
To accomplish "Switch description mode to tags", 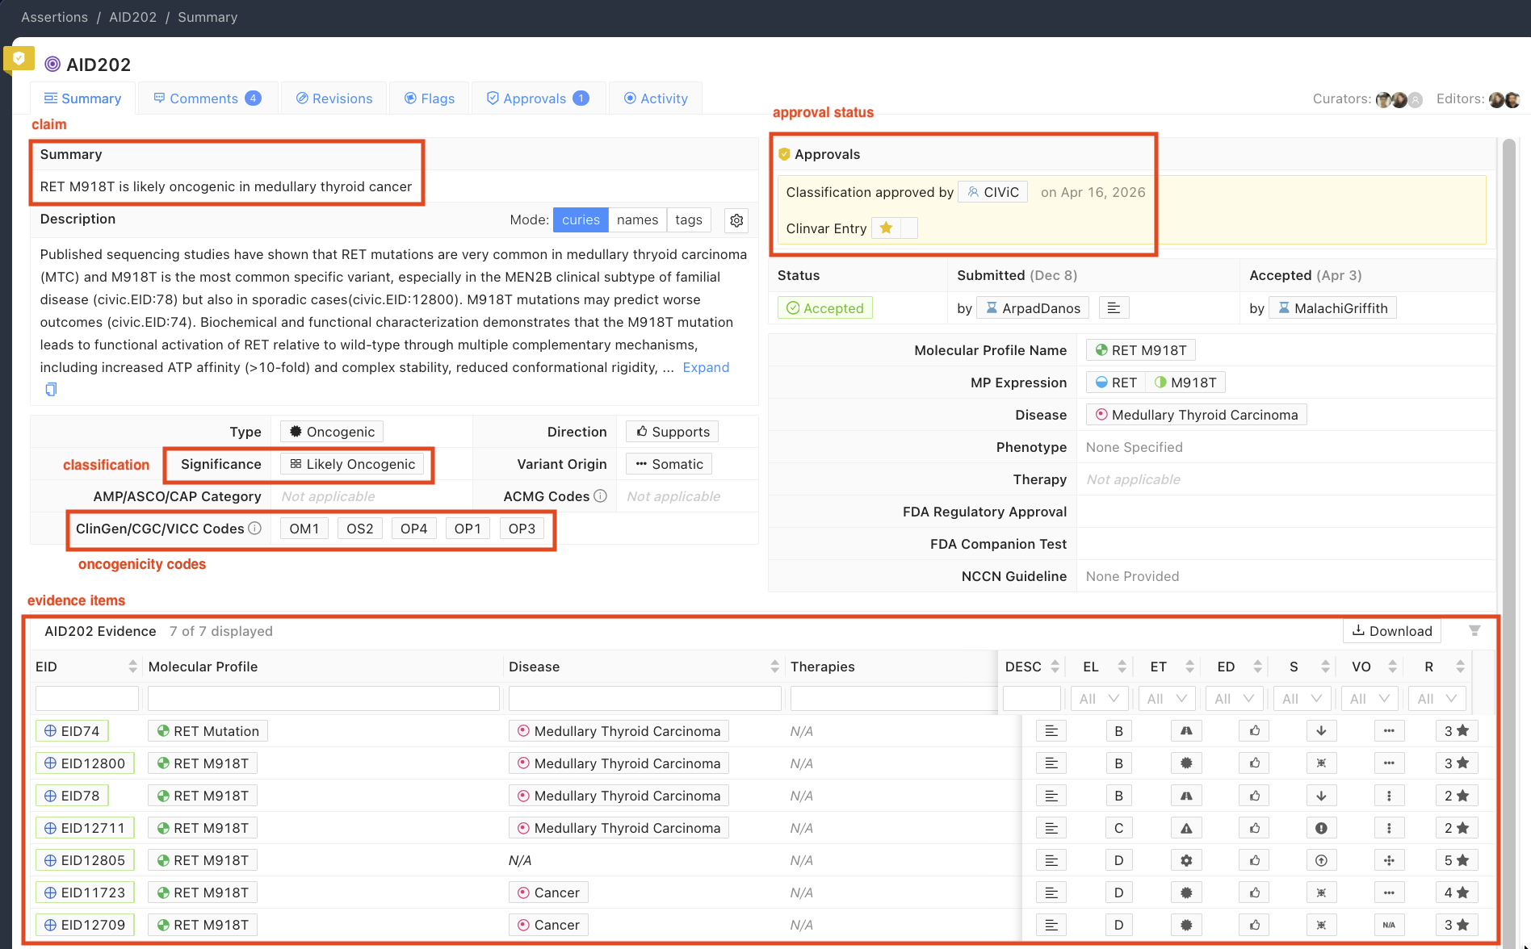I will click(x=689, y=219).
